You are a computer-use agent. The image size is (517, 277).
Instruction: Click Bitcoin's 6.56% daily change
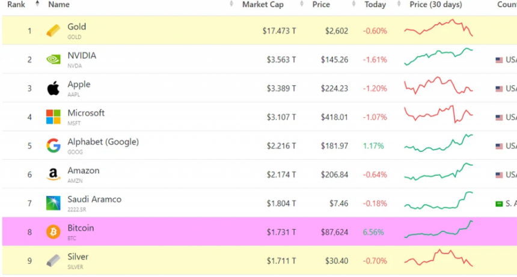click(373, 232)
